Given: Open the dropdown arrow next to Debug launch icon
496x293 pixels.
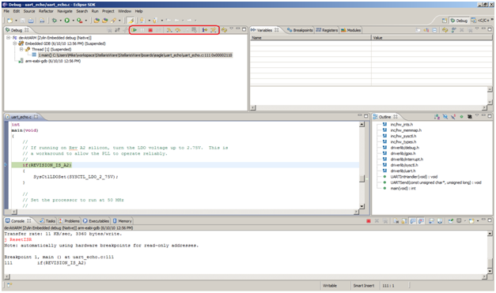Looking at the screenshot, I should click(60, 21).
